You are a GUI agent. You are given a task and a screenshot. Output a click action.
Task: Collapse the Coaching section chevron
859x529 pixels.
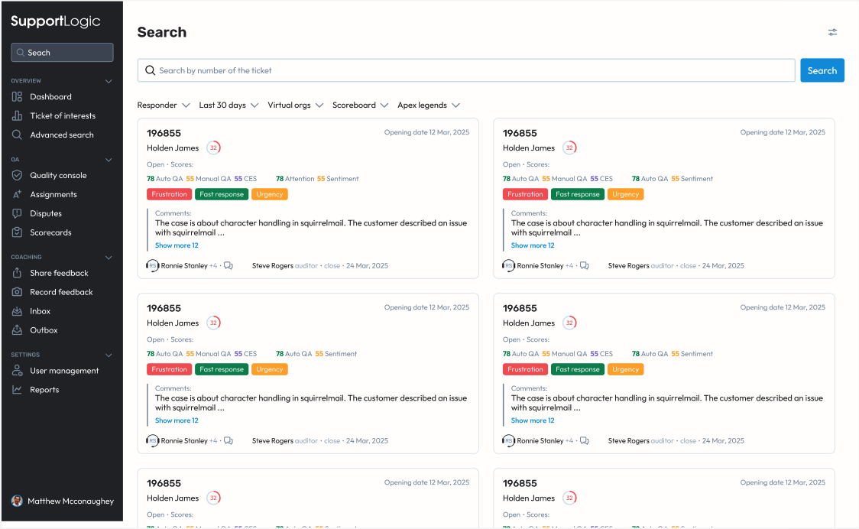point(109,258)
